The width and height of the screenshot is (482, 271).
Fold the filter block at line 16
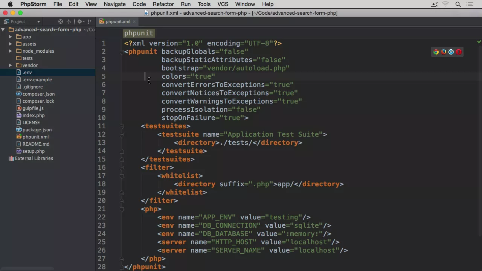click(122, 167)
